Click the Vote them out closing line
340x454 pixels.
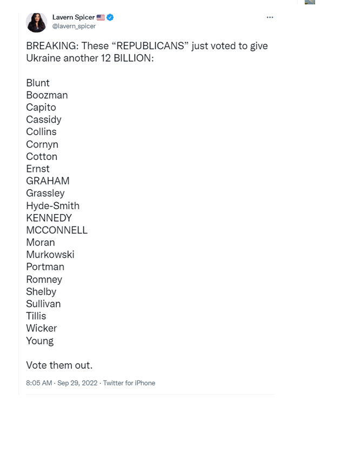[x=59, y=365]
